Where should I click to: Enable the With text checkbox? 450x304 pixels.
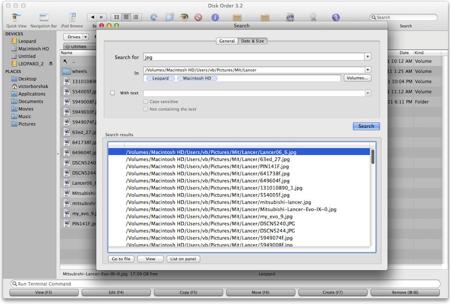point(113,93)
